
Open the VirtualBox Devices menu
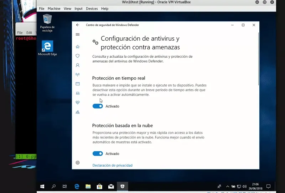[x=92, y=9]
